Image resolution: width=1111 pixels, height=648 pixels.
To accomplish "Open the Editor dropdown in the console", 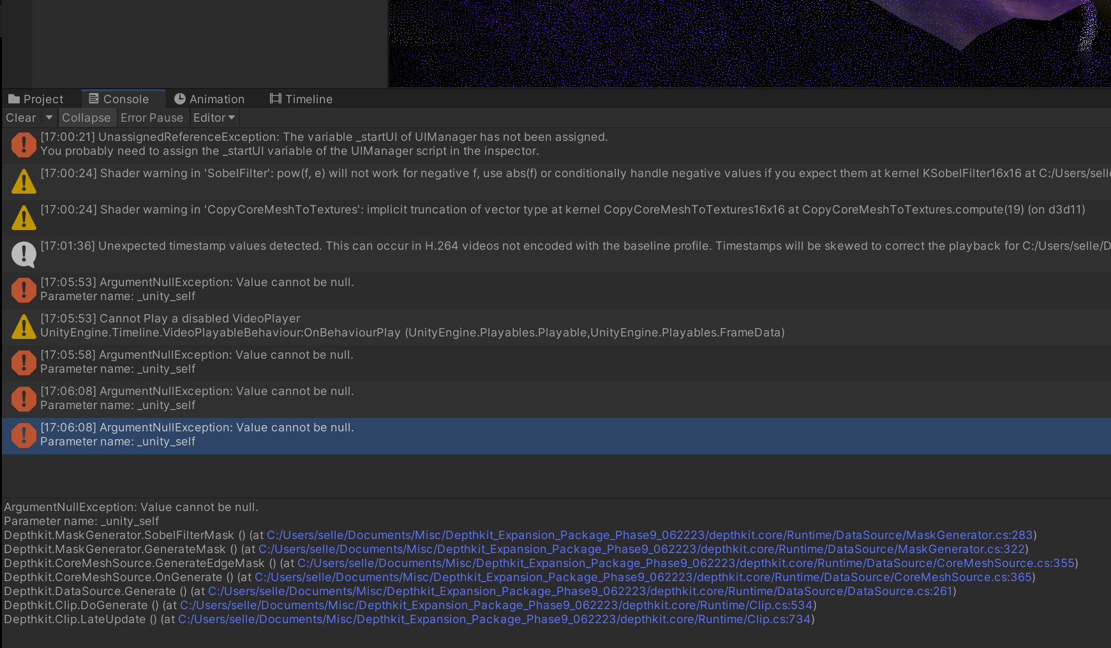I will pyautogui.click(x=214, y=118).
